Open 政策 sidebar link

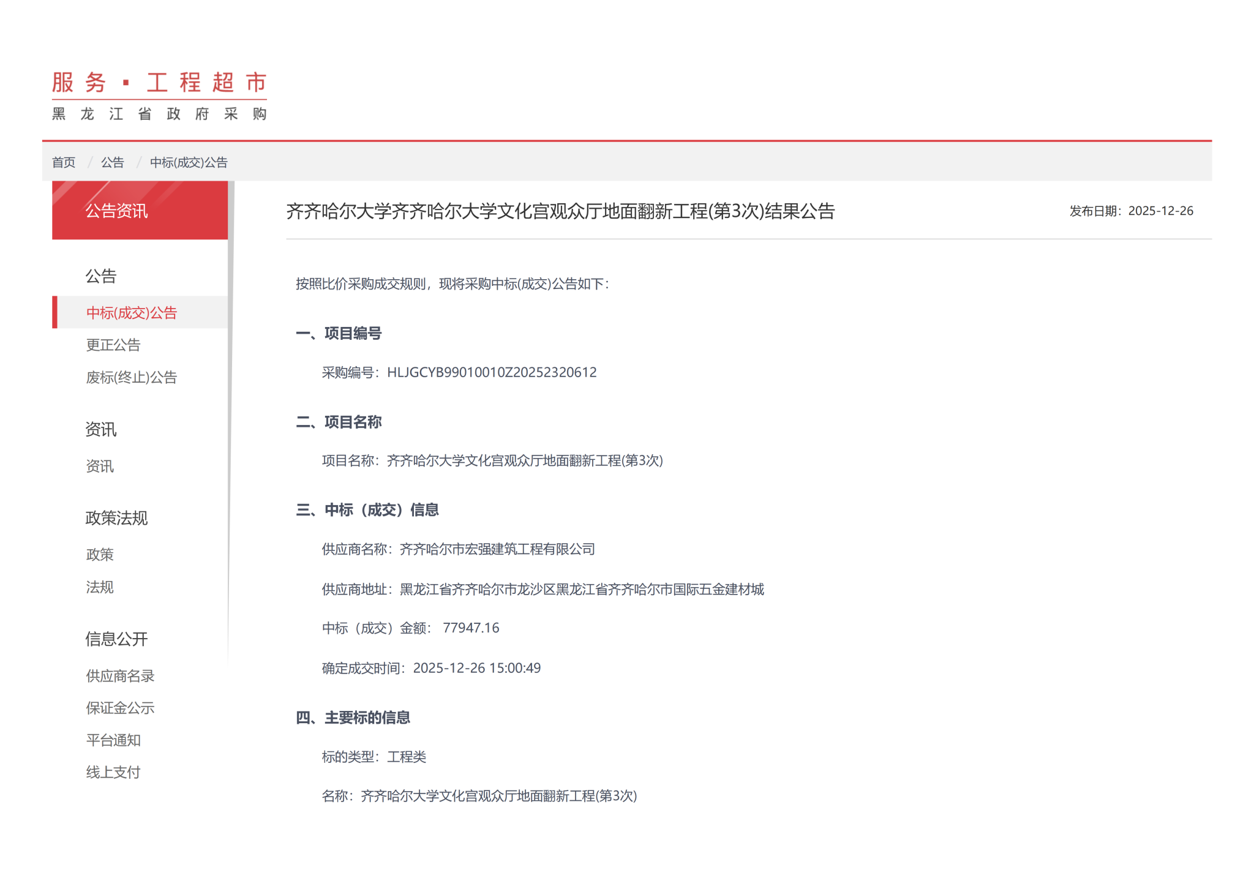[x=100, y=555]
